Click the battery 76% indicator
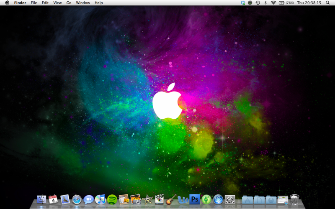Image resolution: width=335 pixels, height=209 pixels. click(286, 3)
